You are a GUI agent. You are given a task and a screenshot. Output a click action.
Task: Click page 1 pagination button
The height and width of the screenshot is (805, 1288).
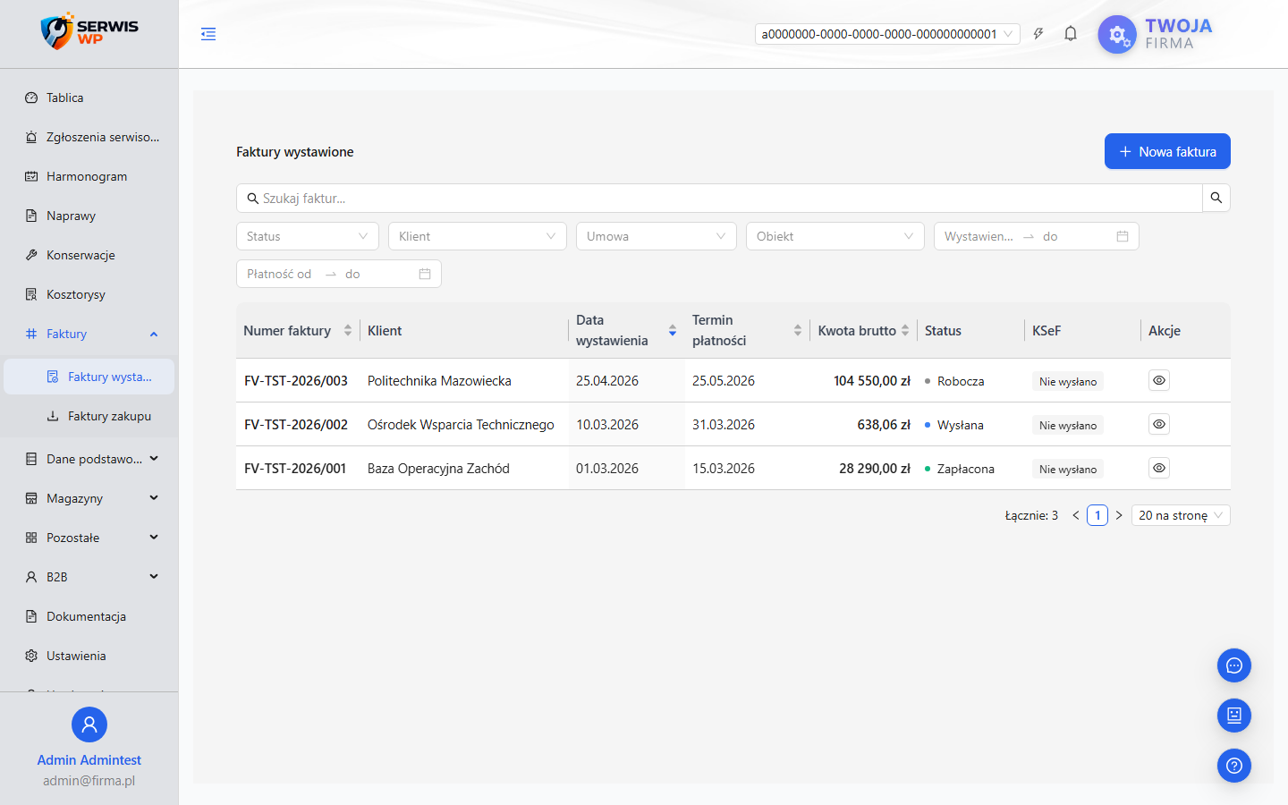pyautogui.click(x=1097, y=515)
